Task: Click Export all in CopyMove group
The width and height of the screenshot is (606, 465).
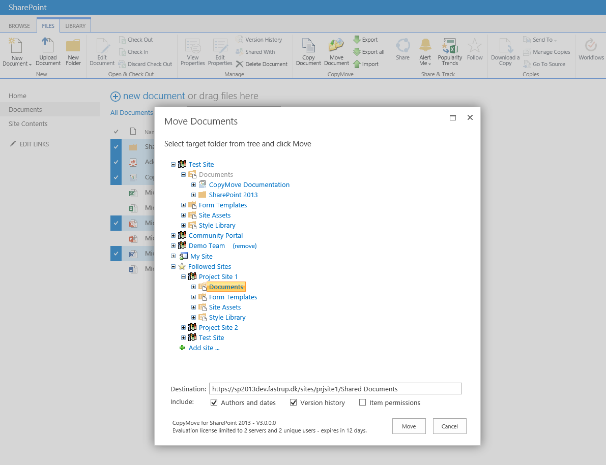Action: (369, 52)
